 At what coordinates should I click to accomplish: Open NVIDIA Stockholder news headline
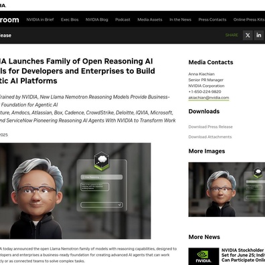coord(243,255)
